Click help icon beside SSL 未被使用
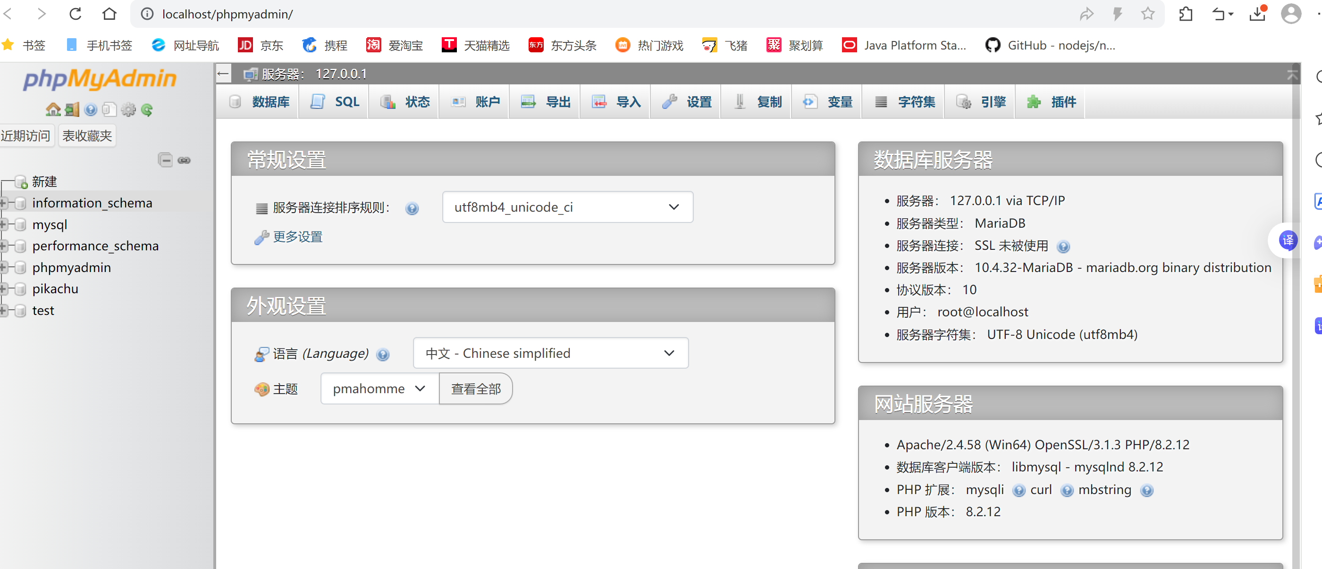The image size is (1322, 569). 1063,247
